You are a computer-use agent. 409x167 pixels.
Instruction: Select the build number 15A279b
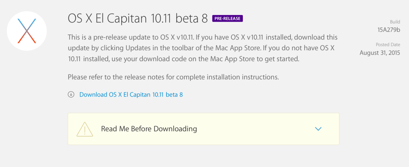(389, 30)
